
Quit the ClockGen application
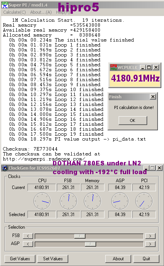click(x=146, y=259)
